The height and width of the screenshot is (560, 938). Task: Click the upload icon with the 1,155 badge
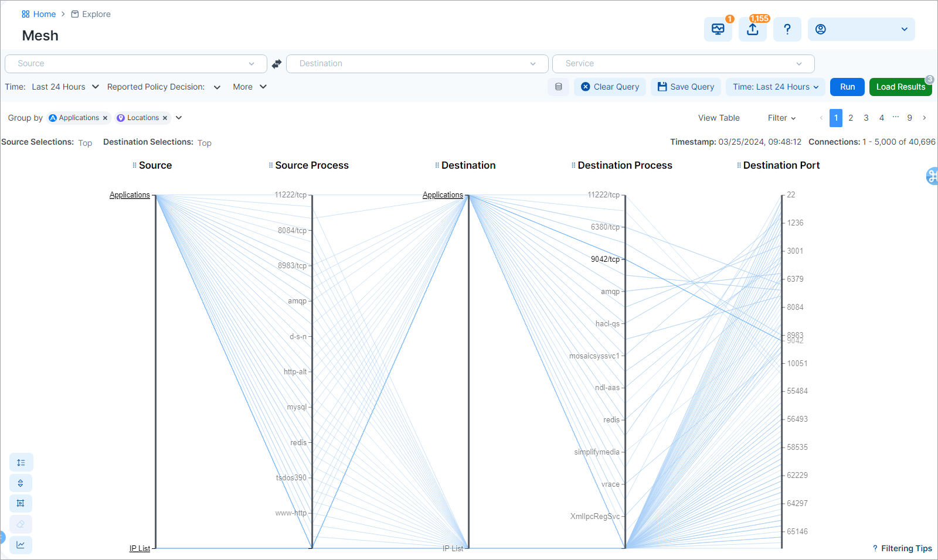click(752, 29)
